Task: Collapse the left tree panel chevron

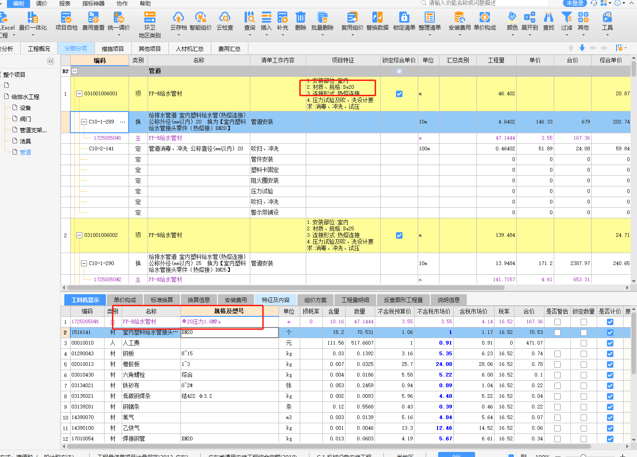Action: click(x=51, y=61)
